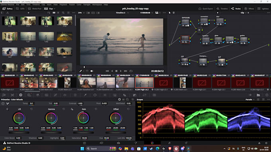This screenshot has height=152, width=271.
Task: Open the Motion Effects palette
Action: tap(47, 95)
